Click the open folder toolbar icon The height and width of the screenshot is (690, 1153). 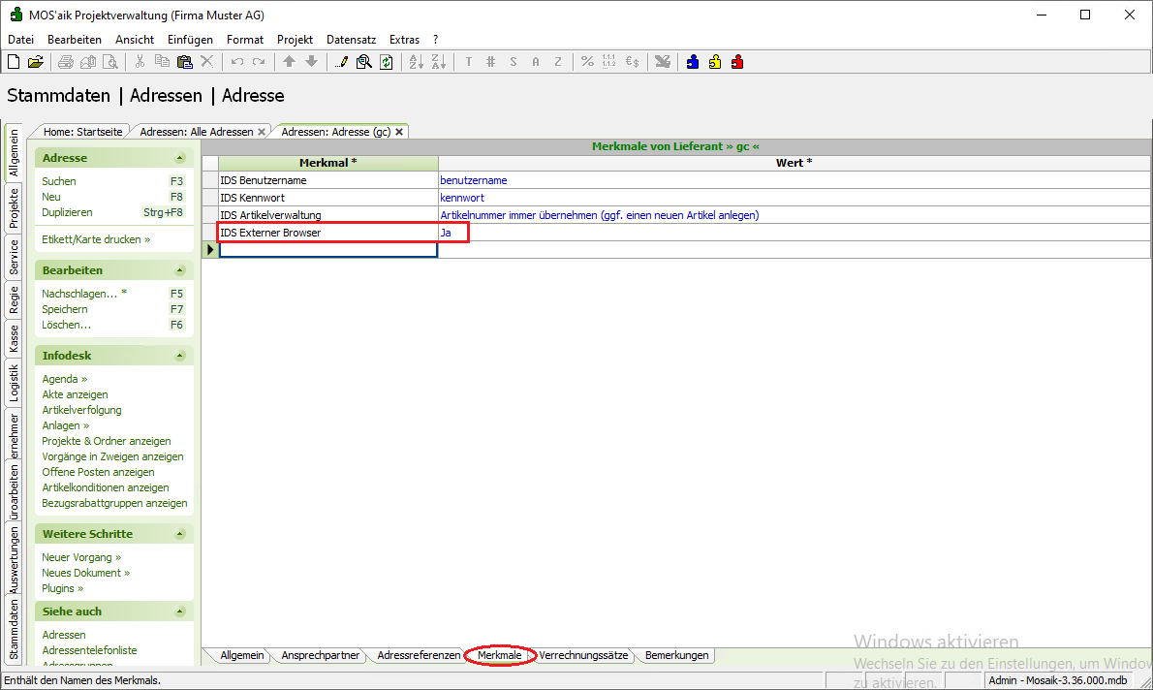[35, 62]
